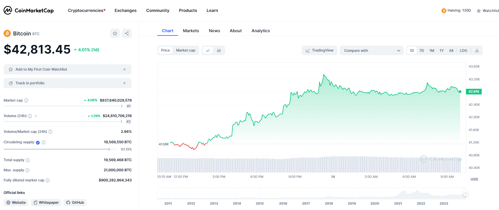This screenshot has height=210, width=499.
Task: Open the Whitepaper link
Action: [x=46, y=203]
